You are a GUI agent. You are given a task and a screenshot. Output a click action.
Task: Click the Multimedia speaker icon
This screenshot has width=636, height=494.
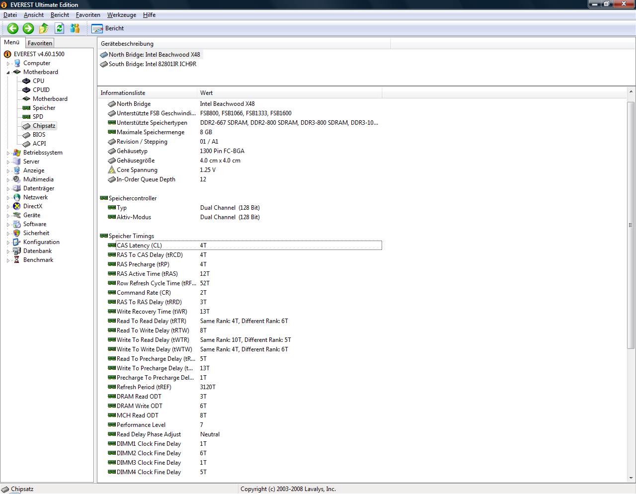coord(17,179)
